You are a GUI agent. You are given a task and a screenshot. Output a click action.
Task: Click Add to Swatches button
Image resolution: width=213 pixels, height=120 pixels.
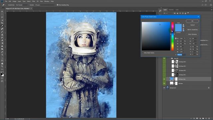(x=192, y=30)
